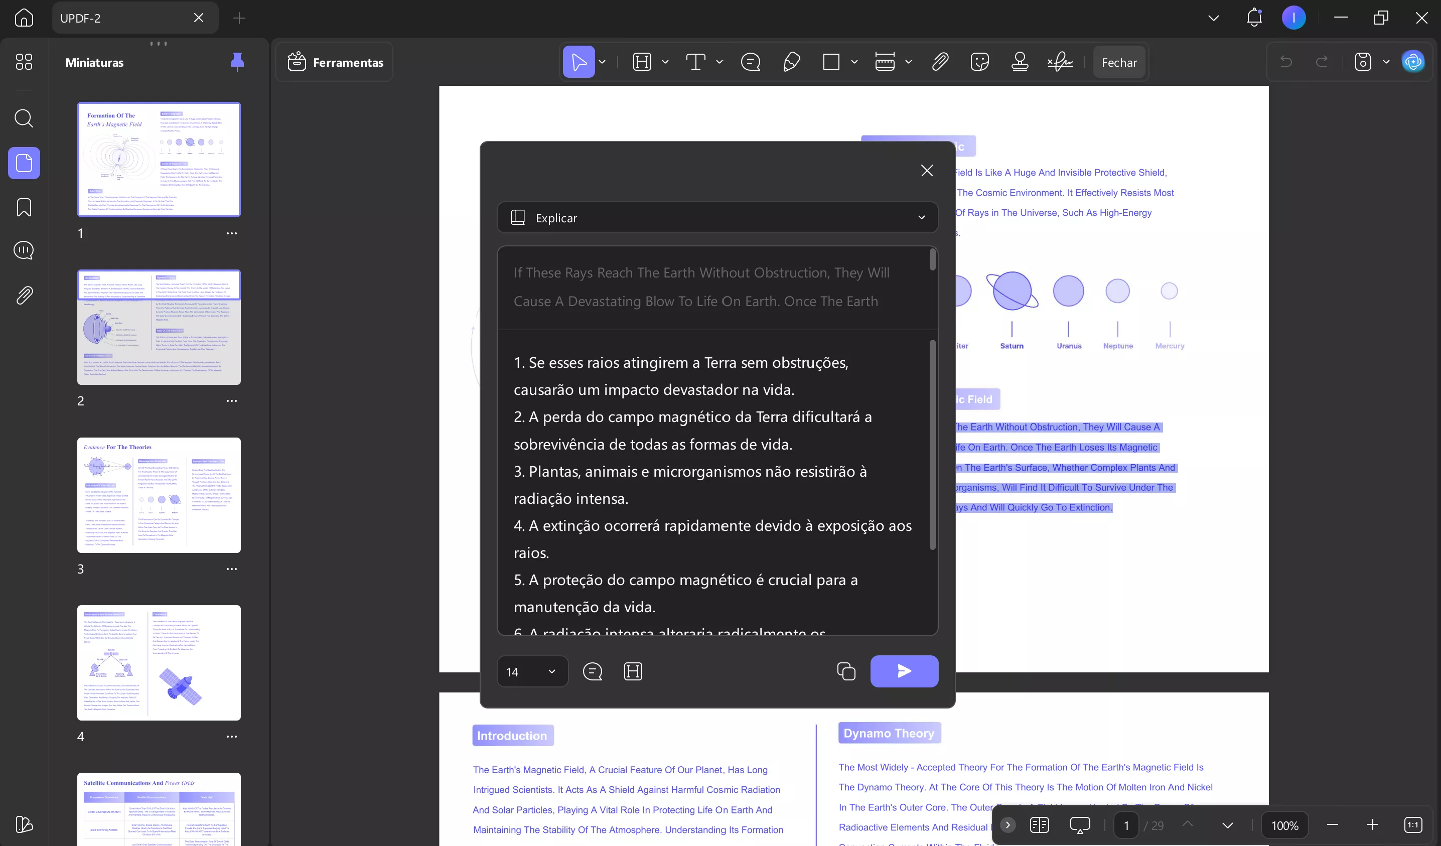Open more options for page 3

232,569
